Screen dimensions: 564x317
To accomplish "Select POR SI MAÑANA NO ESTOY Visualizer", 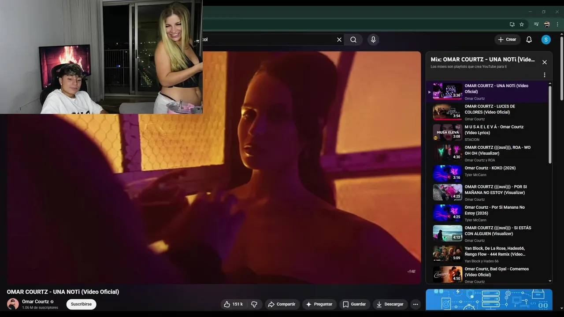I will pos(488,192).
